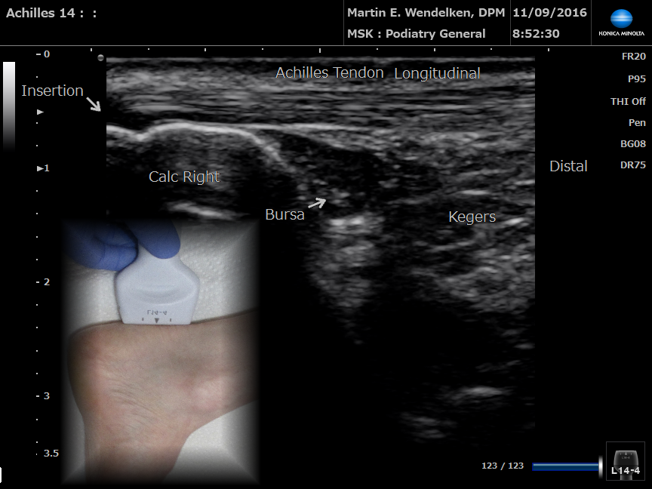Image resolution: width=652 pixels, height=489 pixels.
Task: Click the Bursa annotation arrow
Action: (x=318, y=202)
